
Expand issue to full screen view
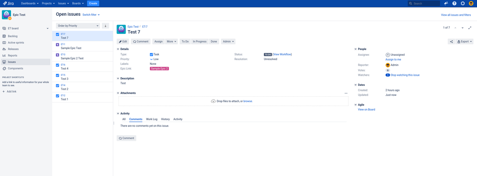coord(470,28)
